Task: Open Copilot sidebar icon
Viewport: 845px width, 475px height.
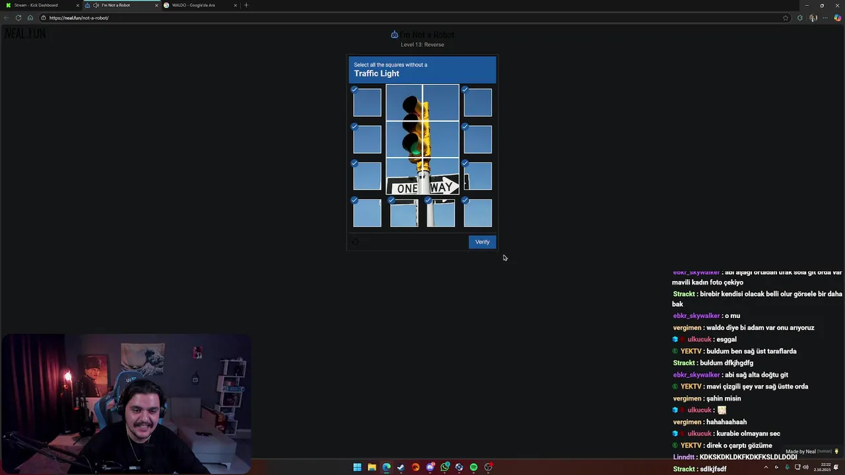Action: 838,18
